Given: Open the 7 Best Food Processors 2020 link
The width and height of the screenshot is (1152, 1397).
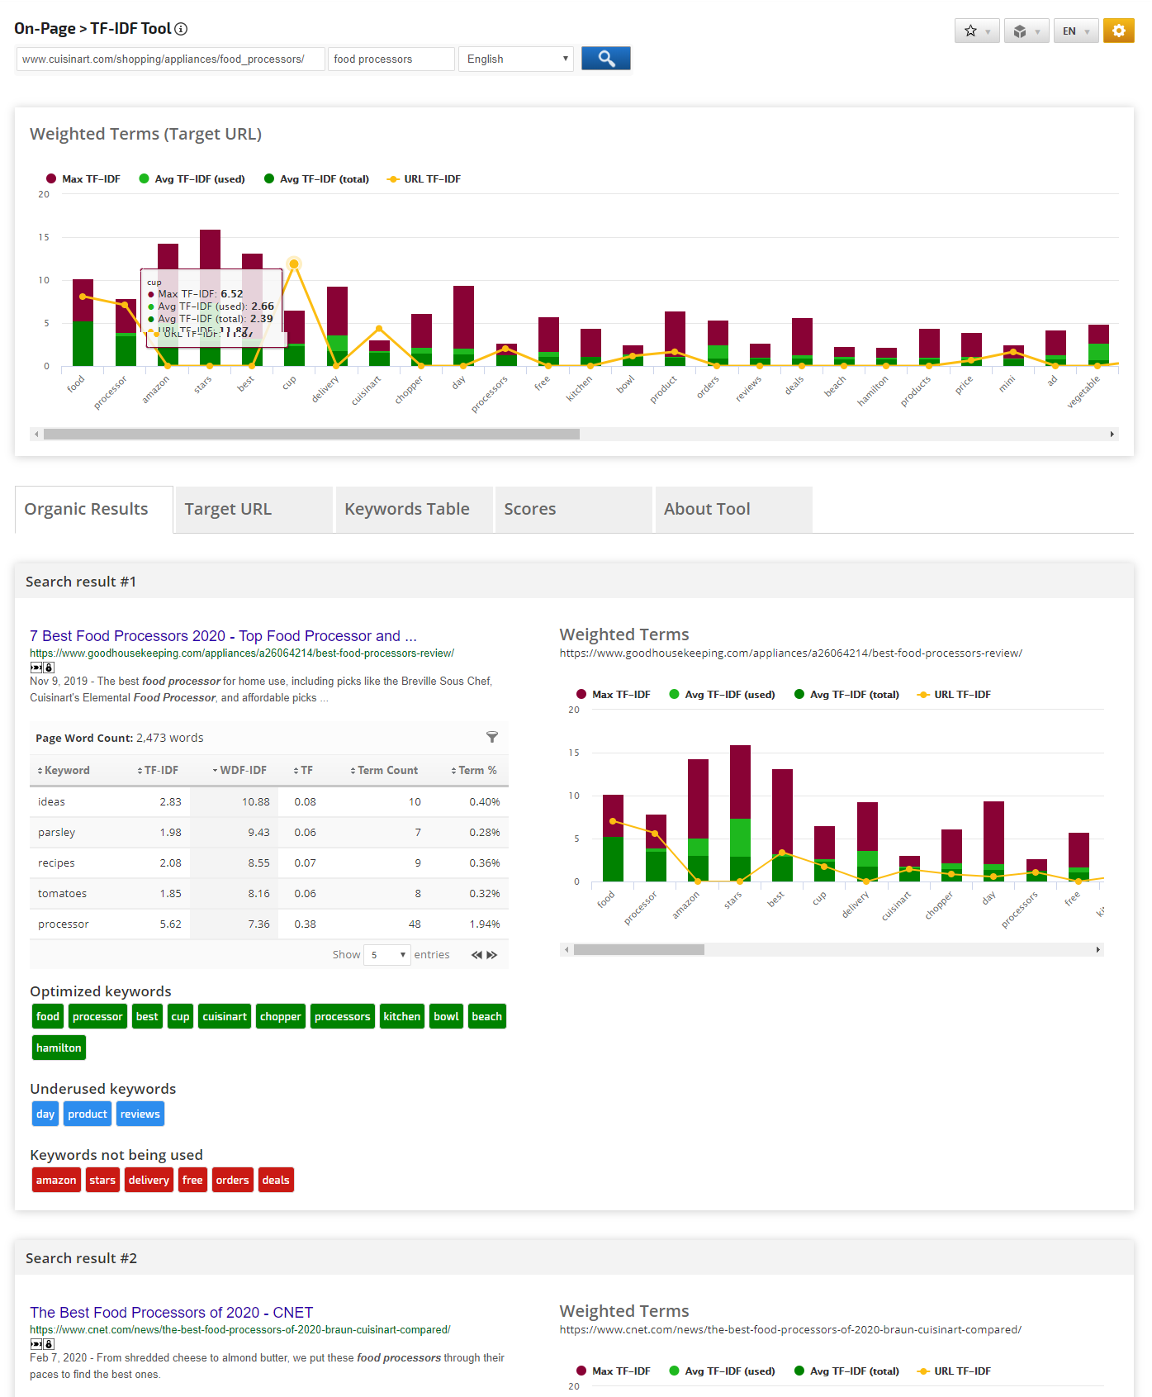Looking at the screenshot, I should (223, 635).
